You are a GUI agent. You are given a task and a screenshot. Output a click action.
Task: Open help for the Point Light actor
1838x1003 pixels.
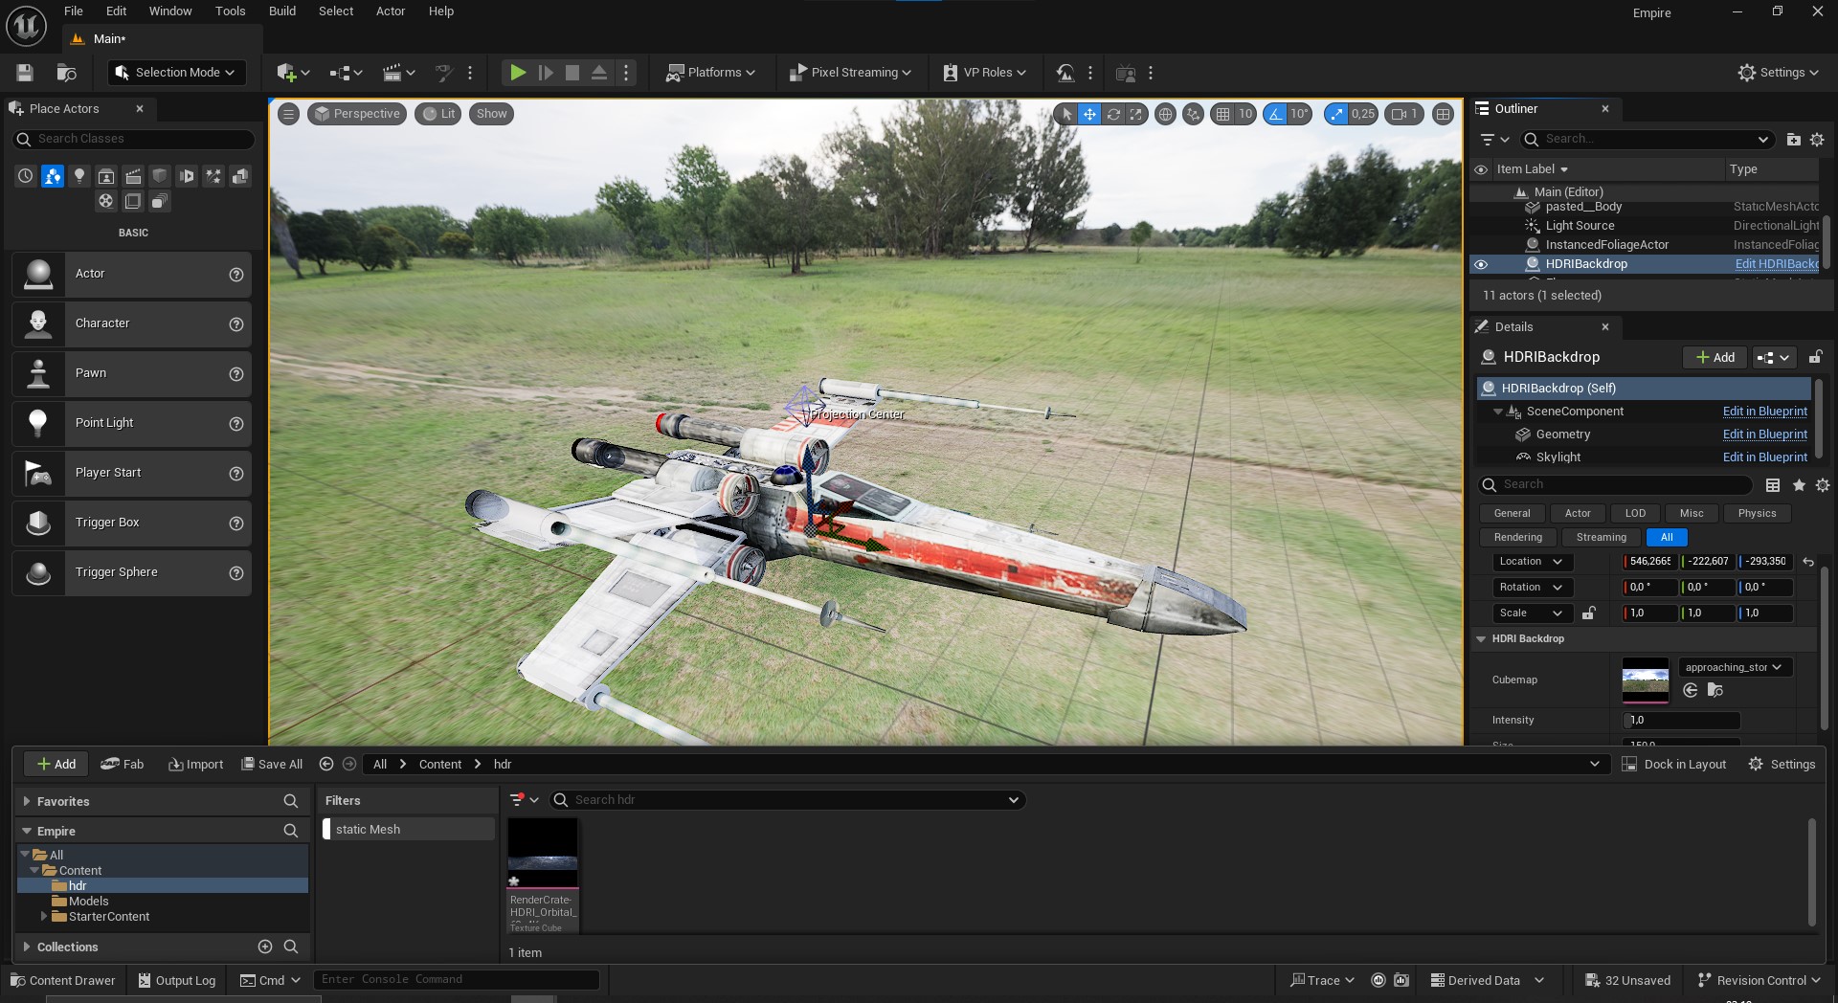pyautogui.click(x=235, y=423)
